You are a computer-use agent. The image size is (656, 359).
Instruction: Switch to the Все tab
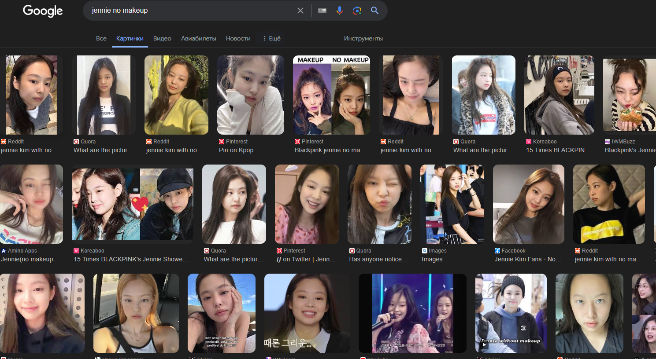(101, 38)
